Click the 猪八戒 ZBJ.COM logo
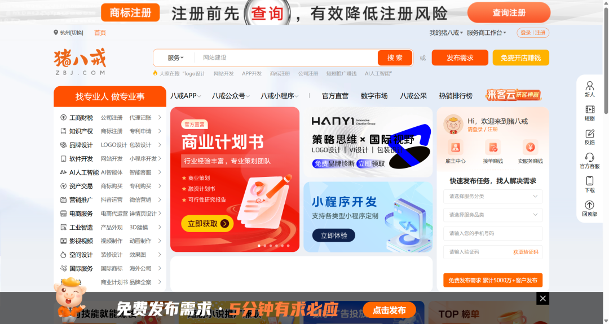Viewport: 609px width, 324px height. point(80,61)
